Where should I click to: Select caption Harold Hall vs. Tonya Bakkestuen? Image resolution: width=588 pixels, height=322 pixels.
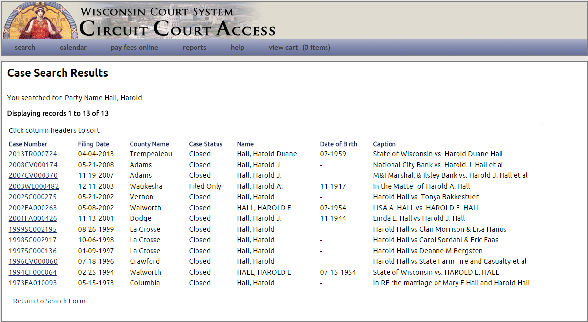click(427, 197)
